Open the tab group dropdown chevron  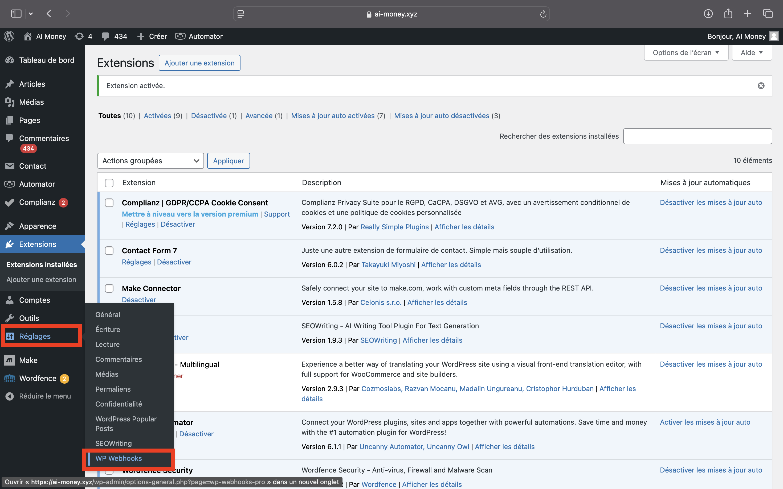[x=31, y=14]
